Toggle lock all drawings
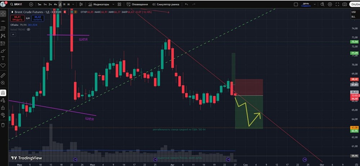Viewport: 360px width, 166px height. click(3, 108)
